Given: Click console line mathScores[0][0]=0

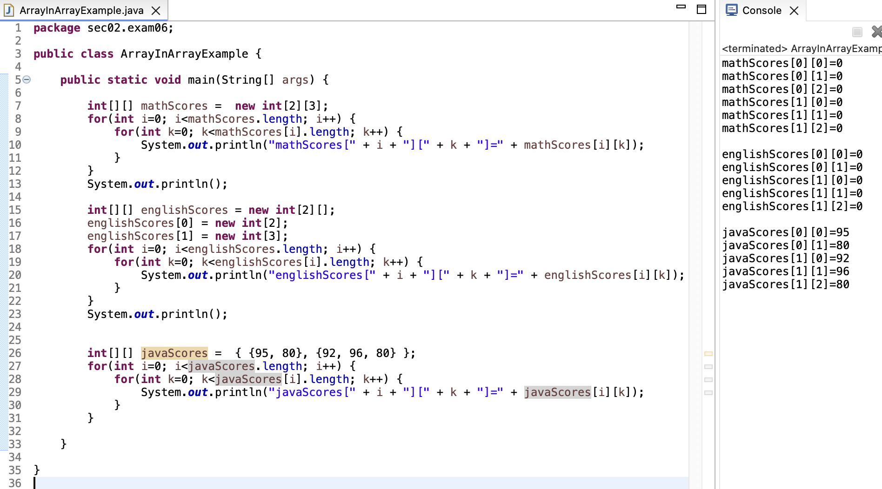Looking at the screenshot, I should tap(782, 63).
